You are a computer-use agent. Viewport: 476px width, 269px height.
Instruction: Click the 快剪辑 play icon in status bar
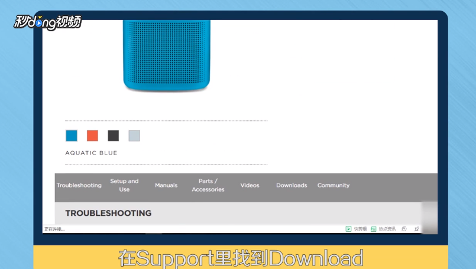(x=348, y=229)
